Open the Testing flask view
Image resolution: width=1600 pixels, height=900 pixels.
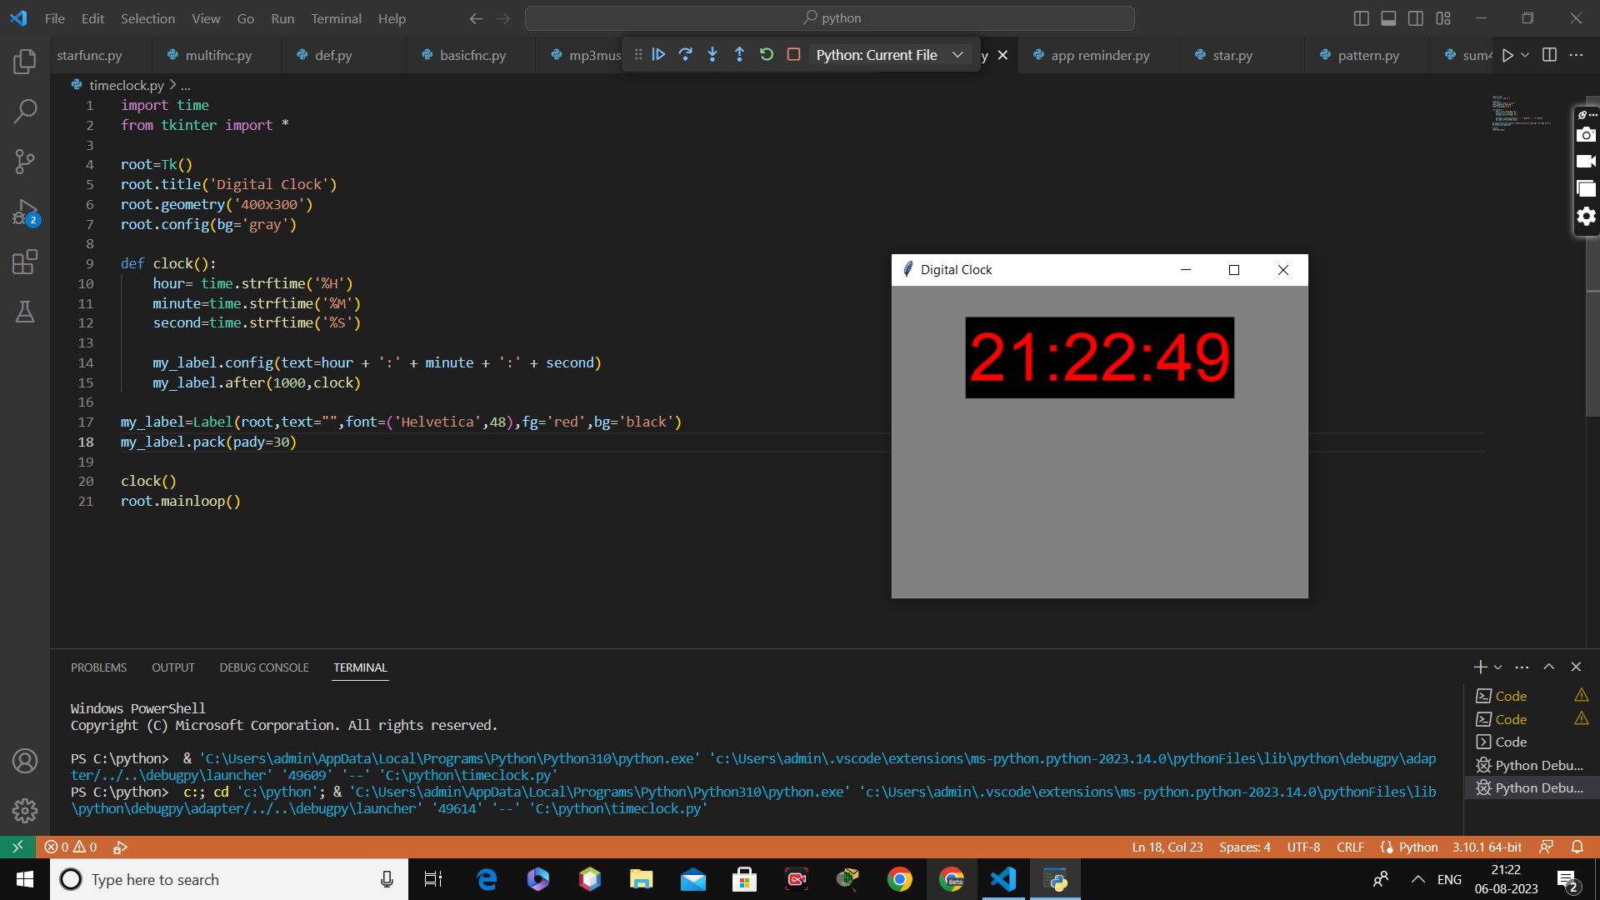point(25,312)
